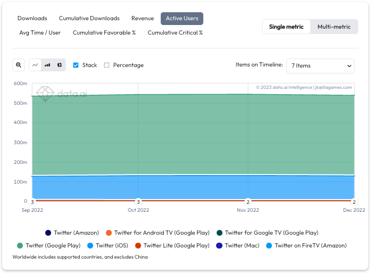This screenshot has width=372, height=273.
Task: Click the event marker at Nov 2022
Action: 248,202
